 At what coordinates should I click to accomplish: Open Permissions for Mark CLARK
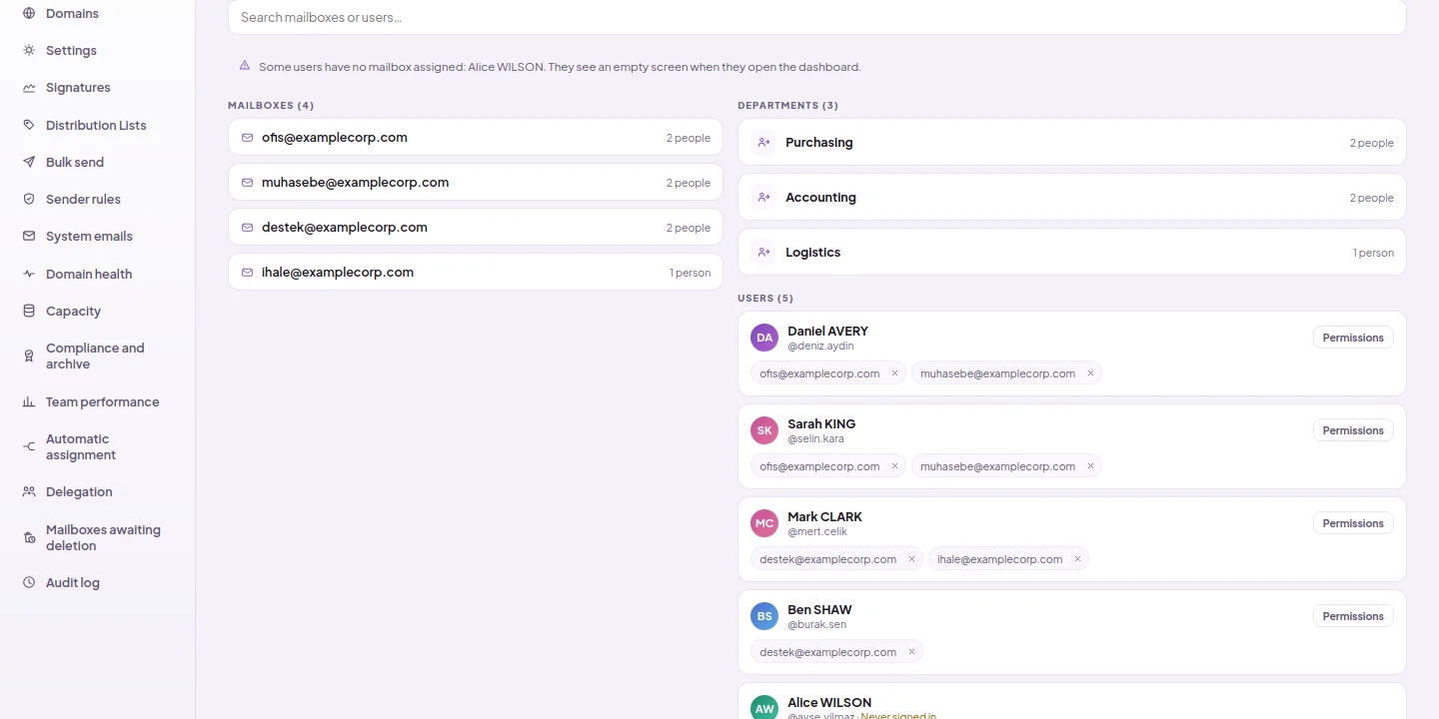coord(1353,523)
